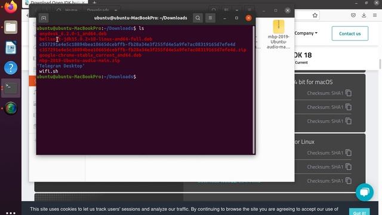Open the Firefox downloads arrow
Screen dimensions: 382x215
[364, 16]
